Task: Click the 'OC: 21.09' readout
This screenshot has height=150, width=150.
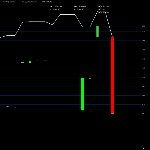Action: pyautogui.click(x=103, y=7)
